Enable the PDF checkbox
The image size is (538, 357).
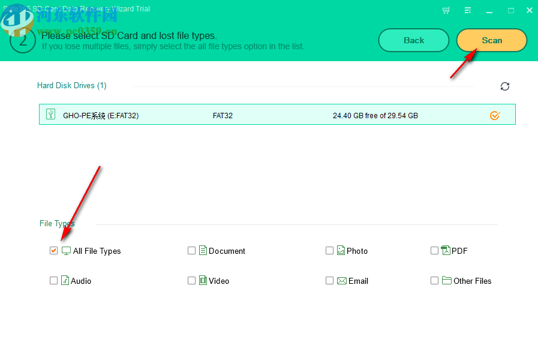point(434,251)
